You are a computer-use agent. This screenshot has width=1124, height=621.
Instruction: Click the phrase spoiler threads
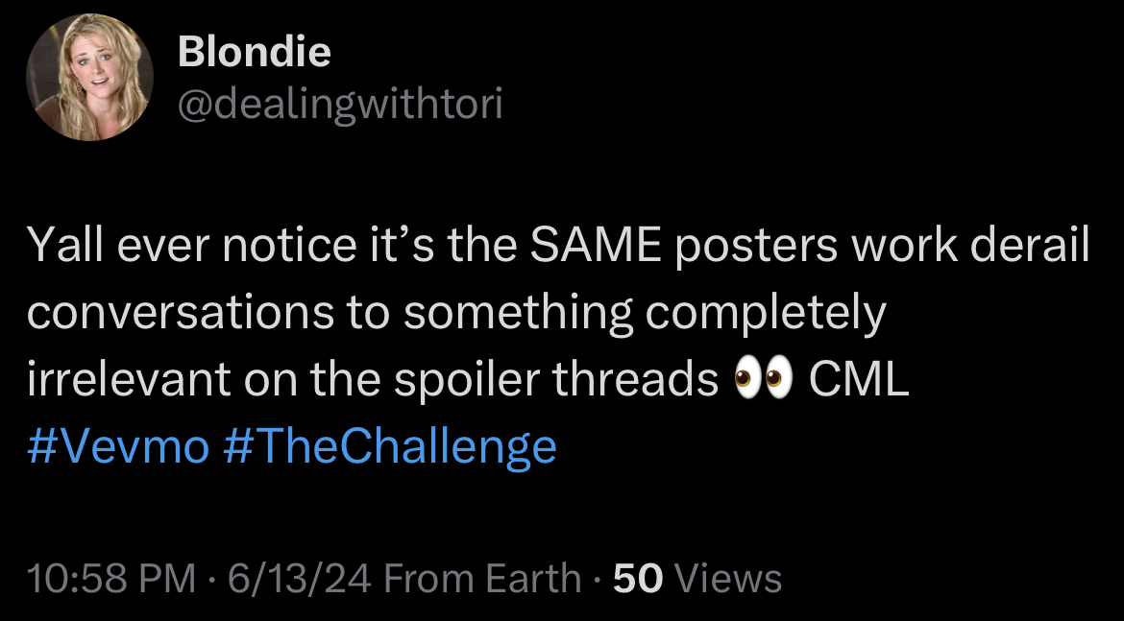(556, 380)
